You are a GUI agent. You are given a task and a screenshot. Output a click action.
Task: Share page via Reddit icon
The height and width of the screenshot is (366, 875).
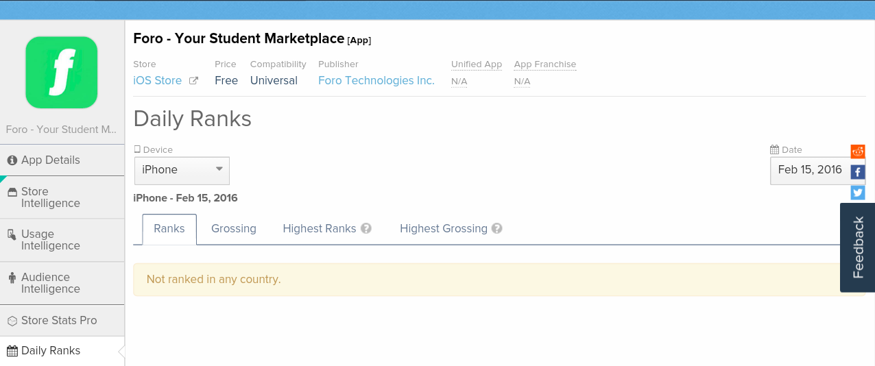coord(857,151)
